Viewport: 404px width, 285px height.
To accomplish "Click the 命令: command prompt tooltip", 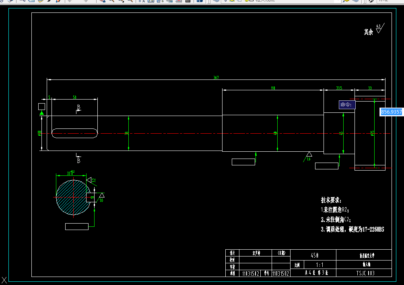I will coord(347,105).
